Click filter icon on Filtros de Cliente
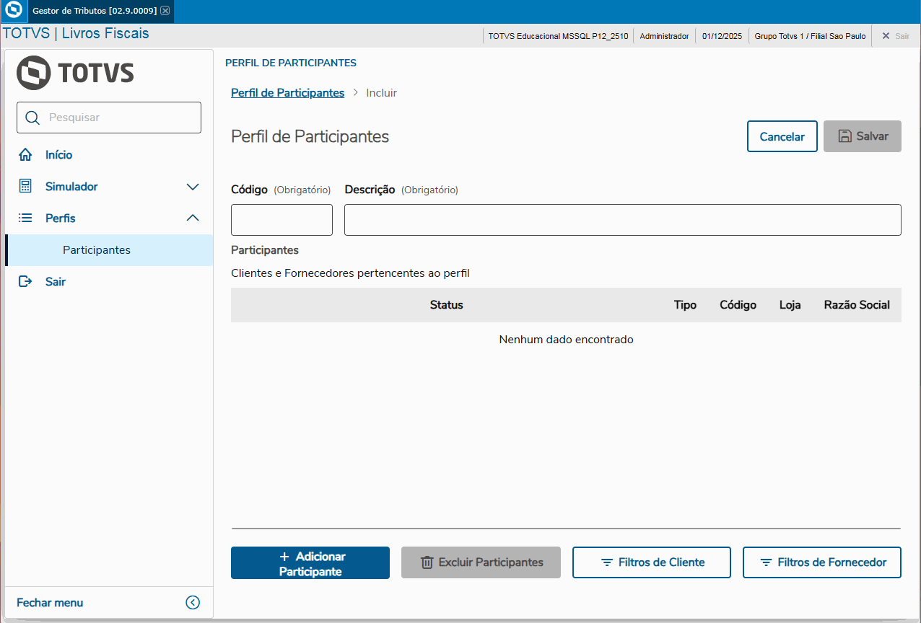 tap(607, 562)
